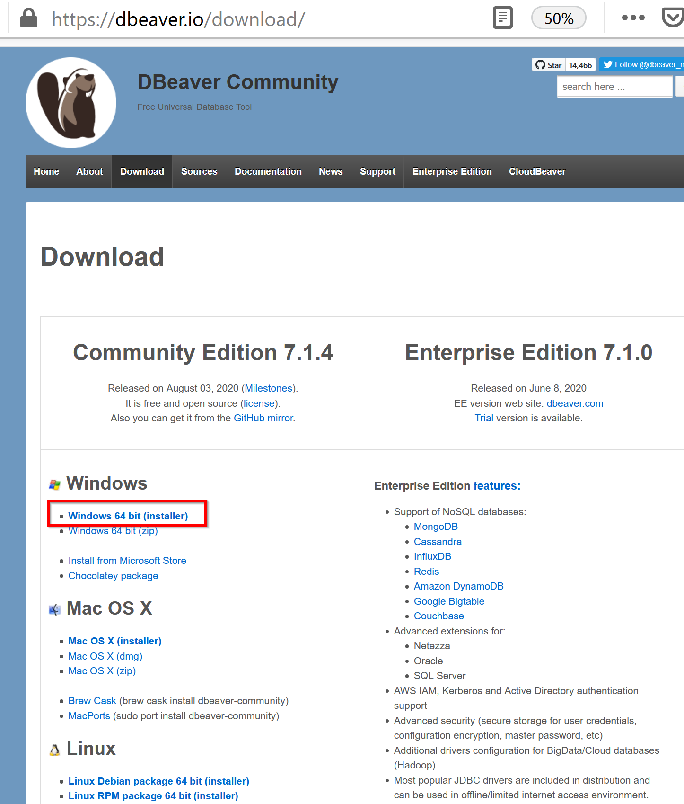Screen dimensions: 684x804
Task: Open Enterprise Edition features link
Action: 497,486
